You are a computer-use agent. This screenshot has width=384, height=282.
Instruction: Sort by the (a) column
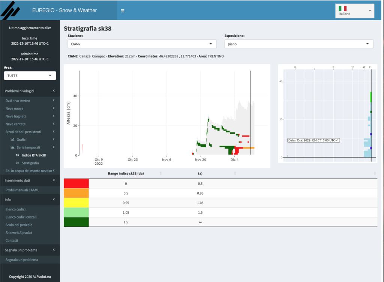pyautogui.click(x=200, y=174)
